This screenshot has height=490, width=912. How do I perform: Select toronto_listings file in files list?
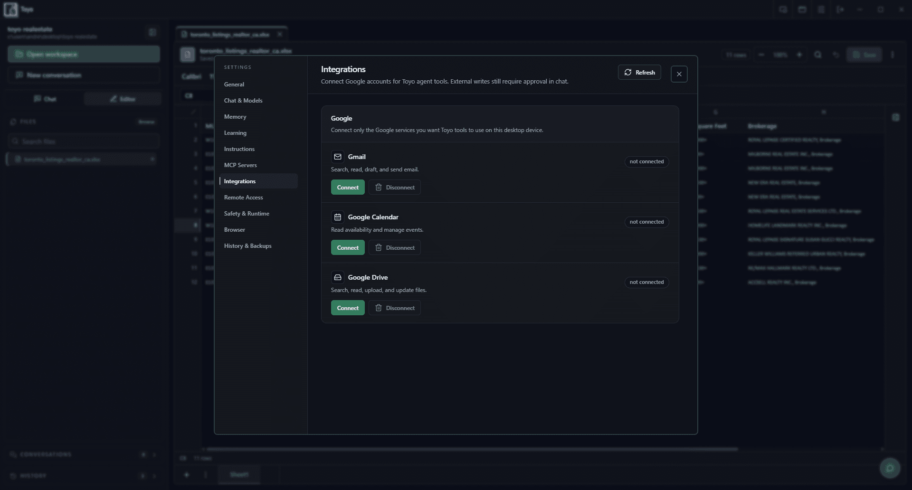pyautogui.click(x=81, y=159)
